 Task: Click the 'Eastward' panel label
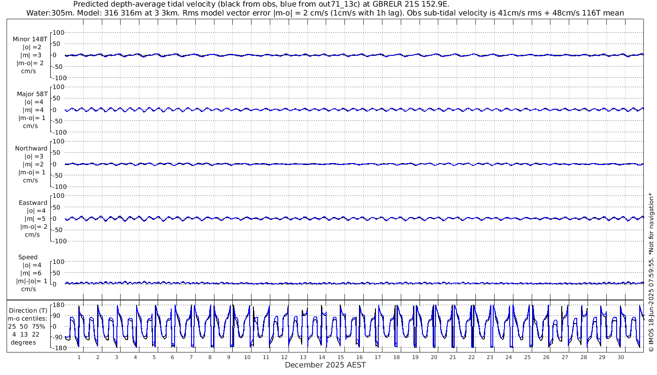(33, 202)
